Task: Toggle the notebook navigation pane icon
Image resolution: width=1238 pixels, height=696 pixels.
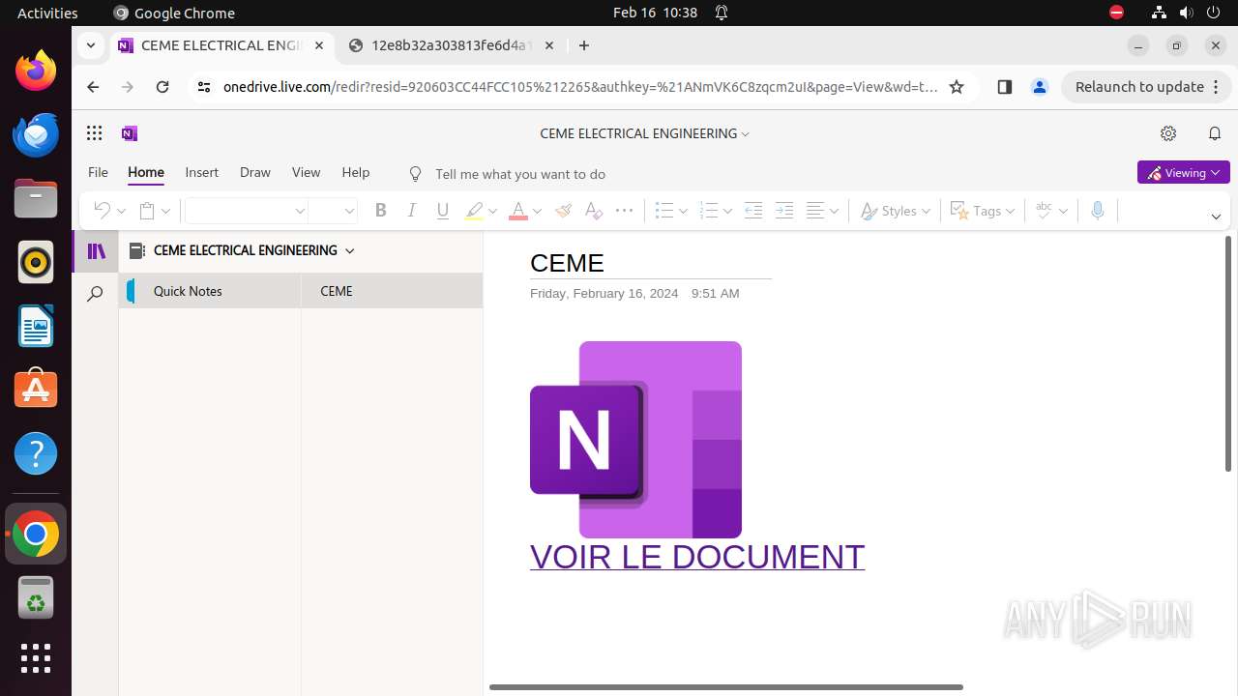Action: [x=96, y=252]
